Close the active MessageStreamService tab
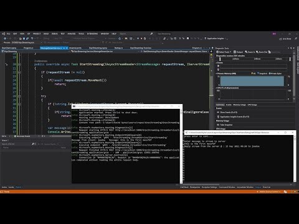Viewport: 299px width, 224px height. click(67, 48)
